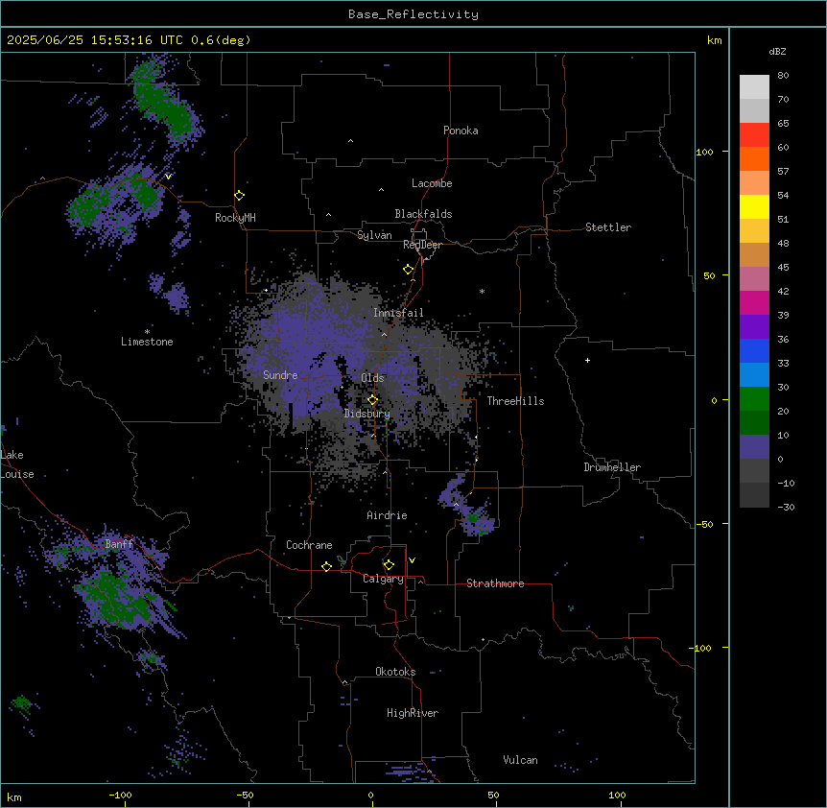The image size is (827, 808).
Task: Pick the red 60-65 dBZ legend swatch
Action: (754, 135)
